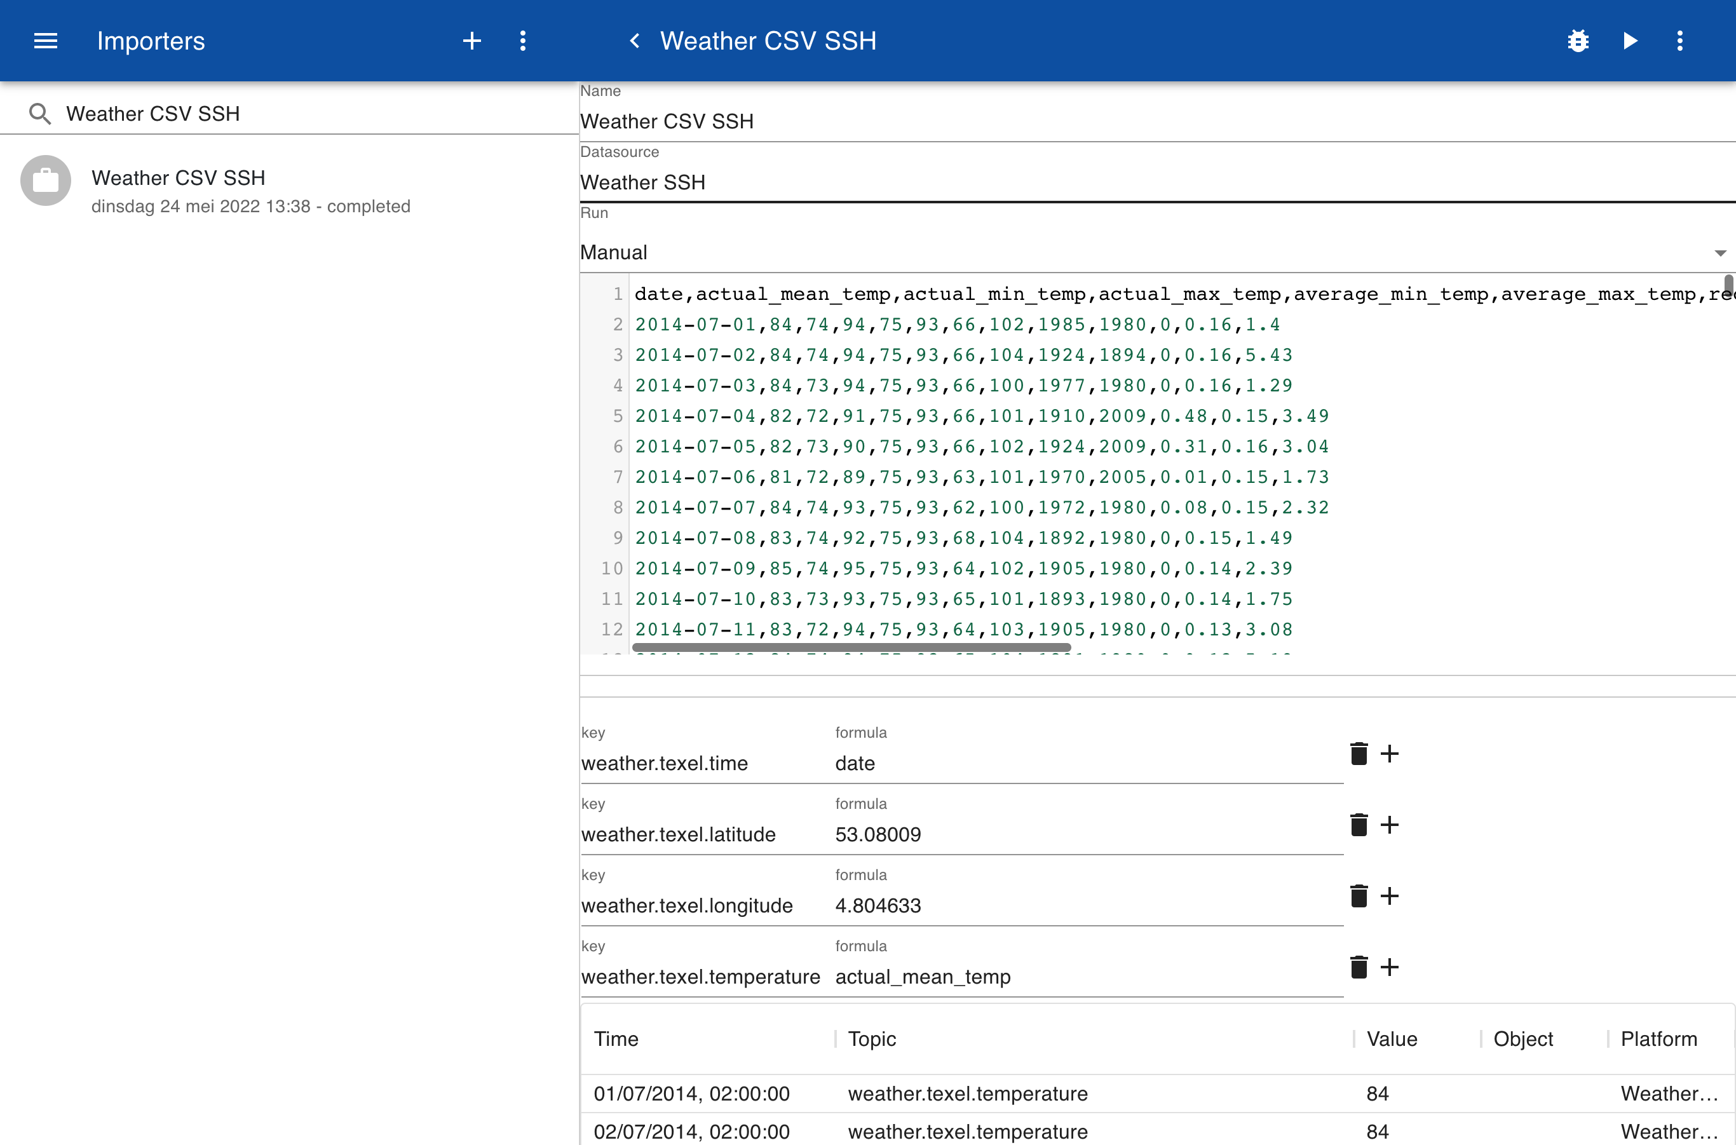Delete the weather.texel.longitude mapping row
Screen dimensions: 1736x1145
click(1359, 896)
